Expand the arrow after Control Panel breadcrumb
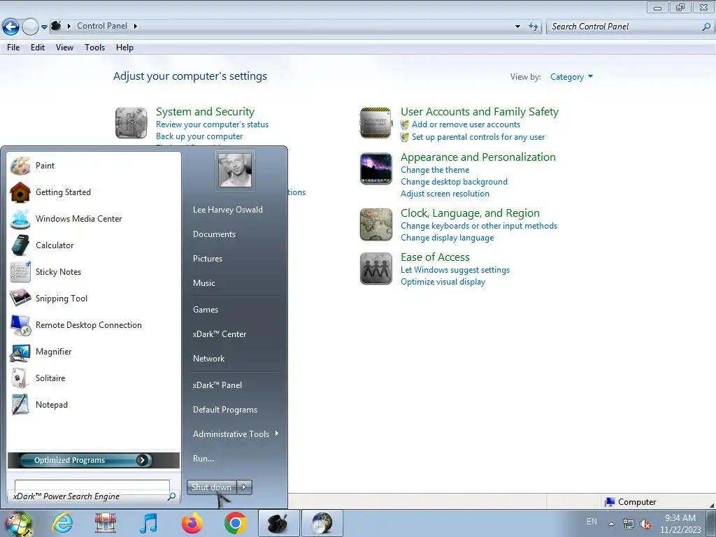Screen dimensions: 716x537 [x=135, y=26]
